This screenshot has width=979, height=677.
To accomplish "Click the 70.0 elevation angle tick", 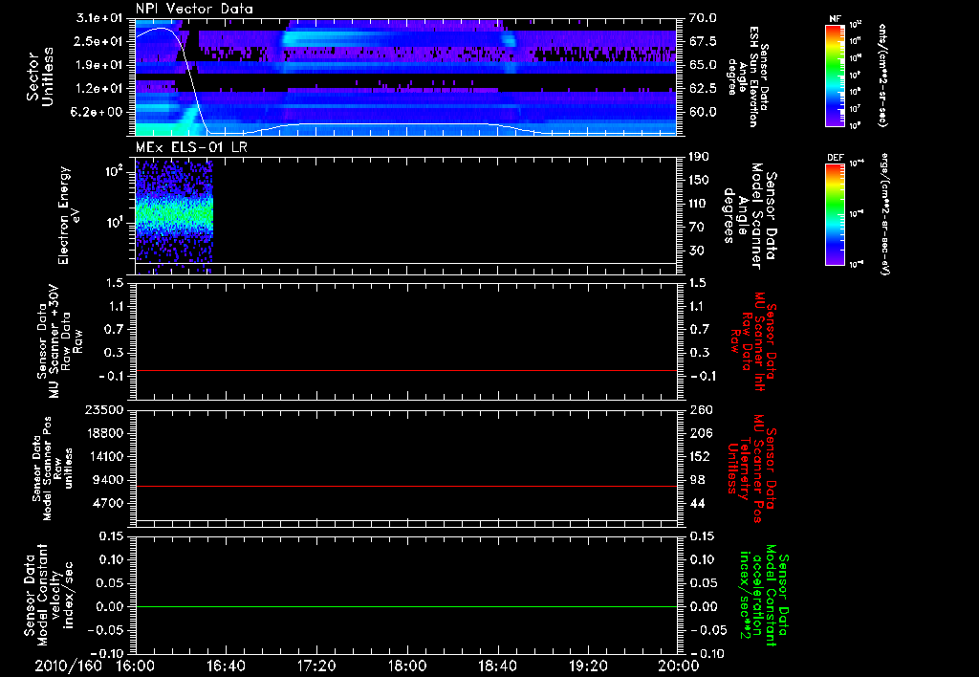I will (x=703, y=18).
